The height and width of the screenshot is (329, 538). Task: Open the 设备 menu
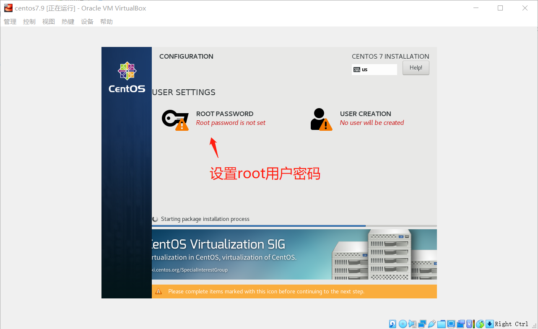[87, 22]
